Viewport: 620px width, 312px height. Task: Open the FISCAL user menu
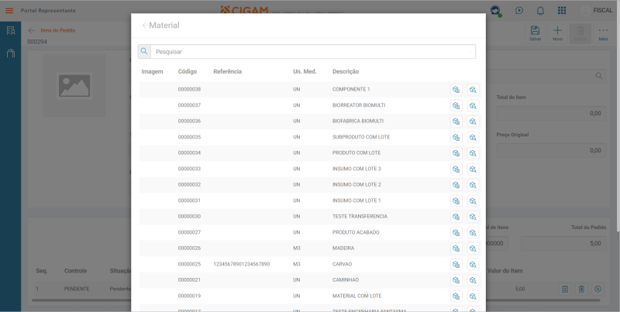tap(597, 11)
